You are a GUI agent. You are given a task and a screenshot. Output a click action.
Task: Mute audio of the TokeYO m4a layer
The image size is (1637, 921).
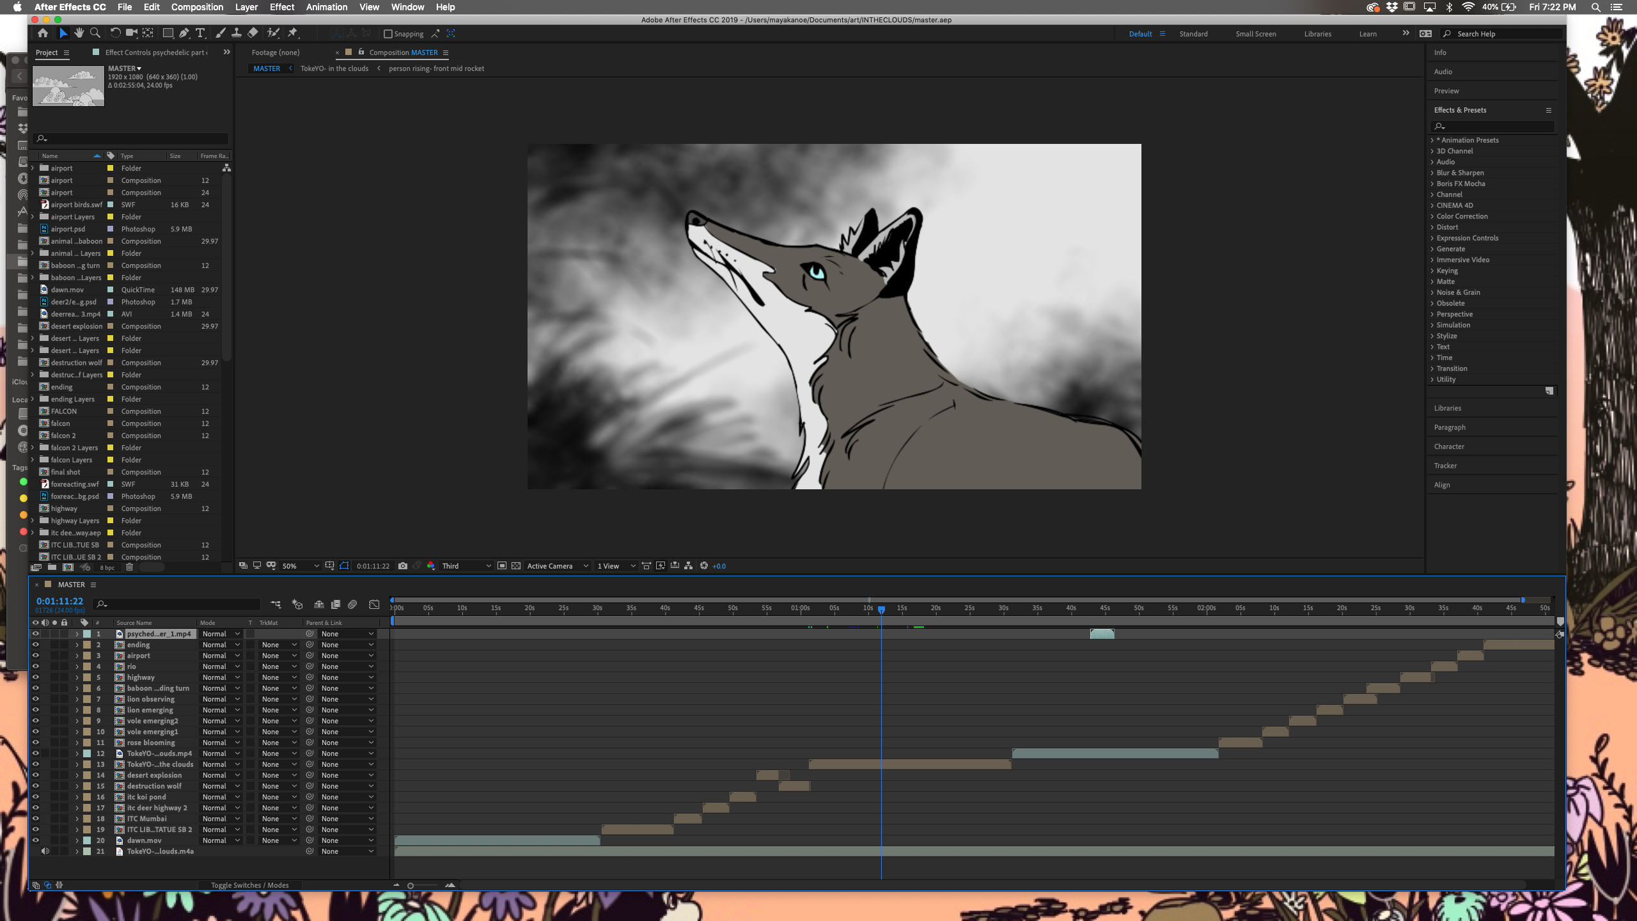coord(45,851)
